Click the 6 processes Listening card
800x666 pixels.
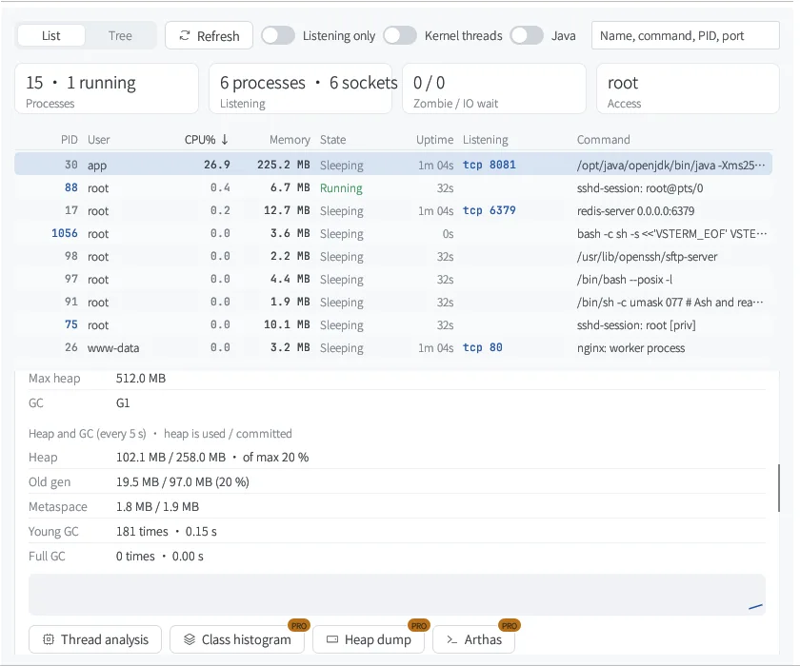point(301,88)
